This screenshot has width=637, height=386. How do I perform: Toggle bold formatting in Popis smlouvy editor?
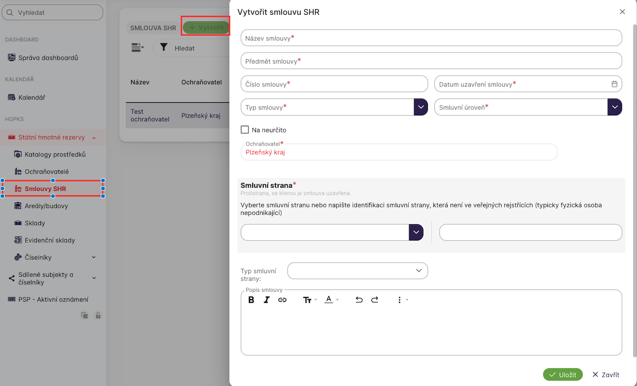(251, 300)
